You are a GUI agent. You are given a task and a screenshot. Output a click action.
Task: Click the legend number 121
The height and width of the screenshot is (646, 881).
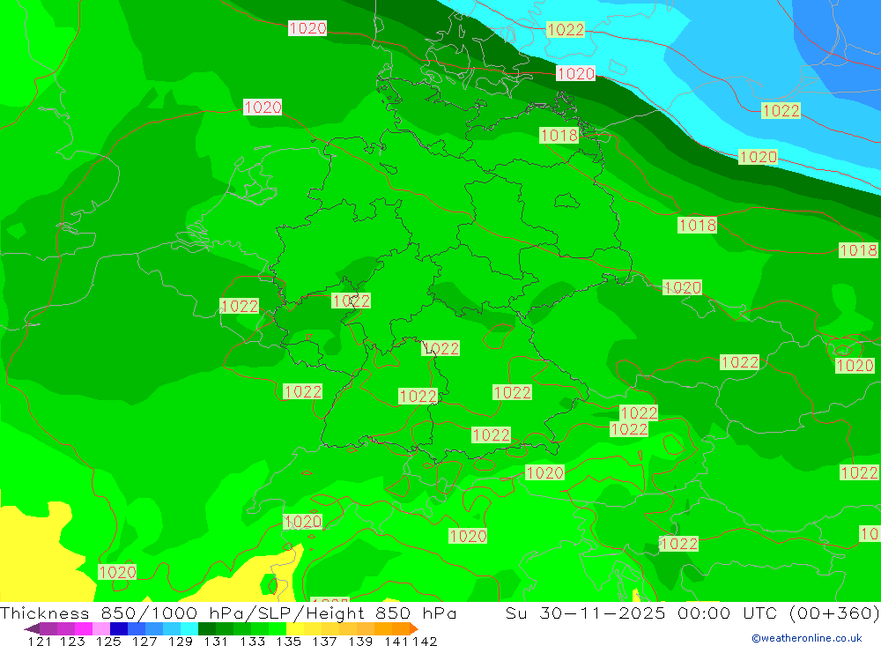(40, 641)
